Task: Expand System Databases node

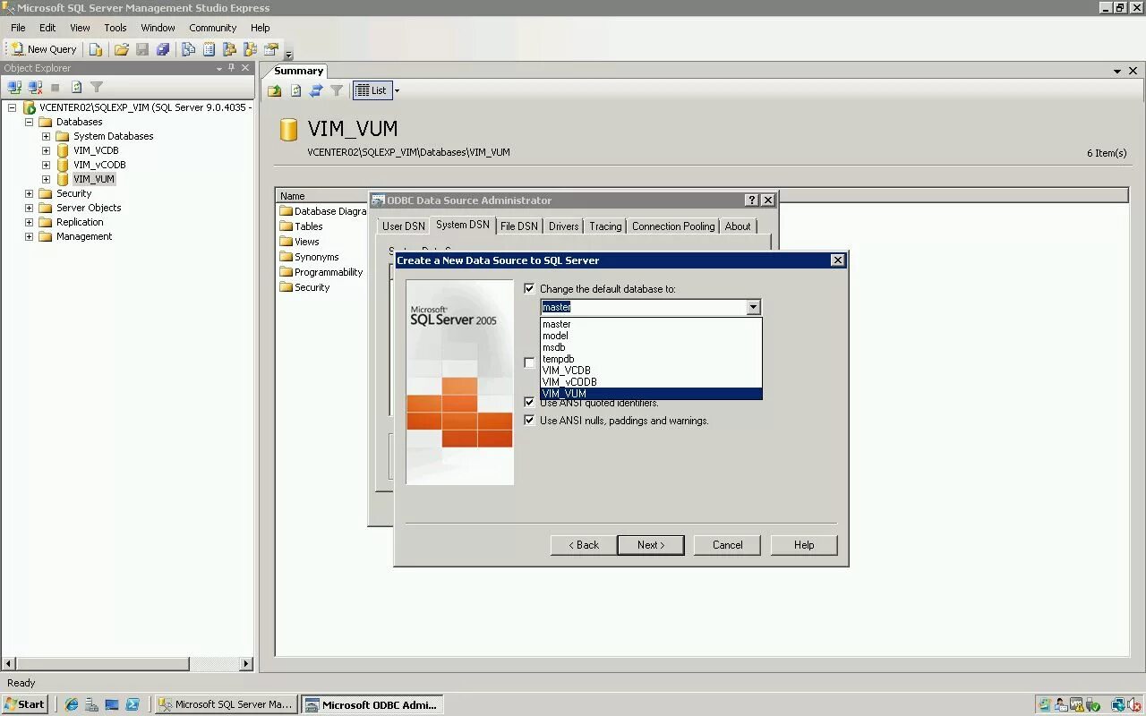Action: (x=46, y=136)
